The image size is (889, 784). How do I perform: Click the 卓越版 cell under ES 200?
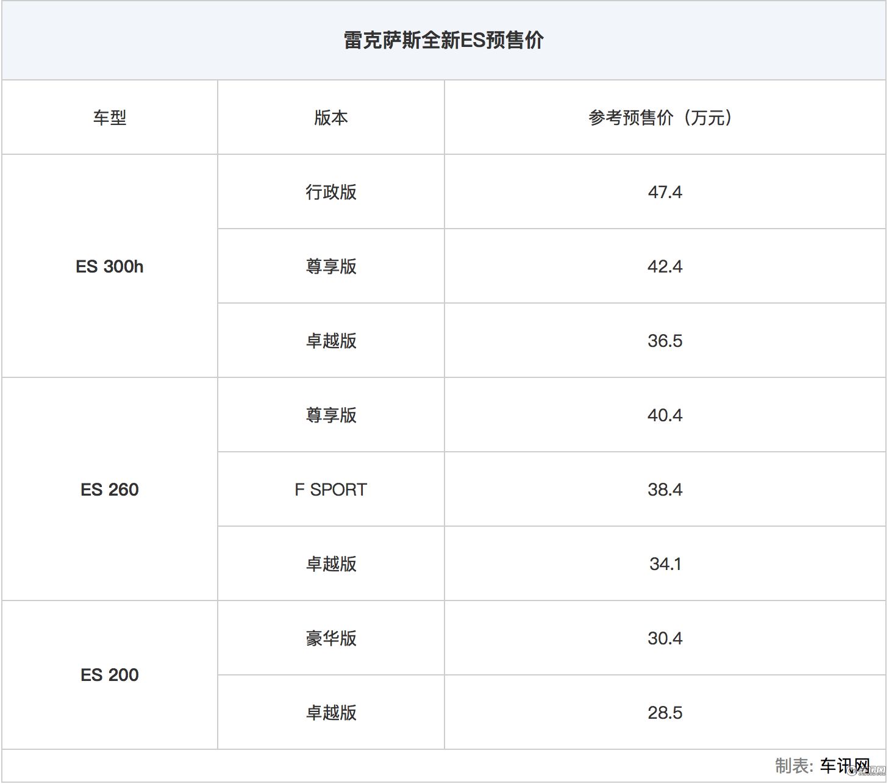330,713
